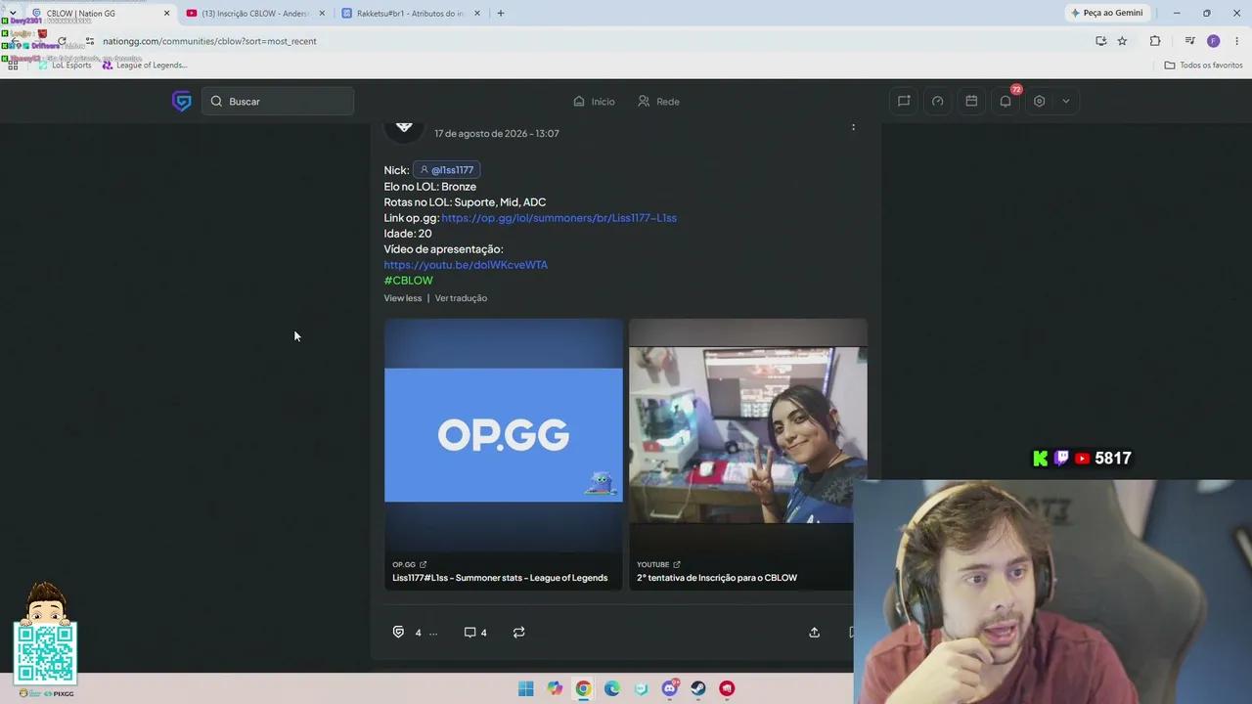Screen dimensions: 1252x704
Task: Open the op.gg summoner profile link
Action: 559,218
